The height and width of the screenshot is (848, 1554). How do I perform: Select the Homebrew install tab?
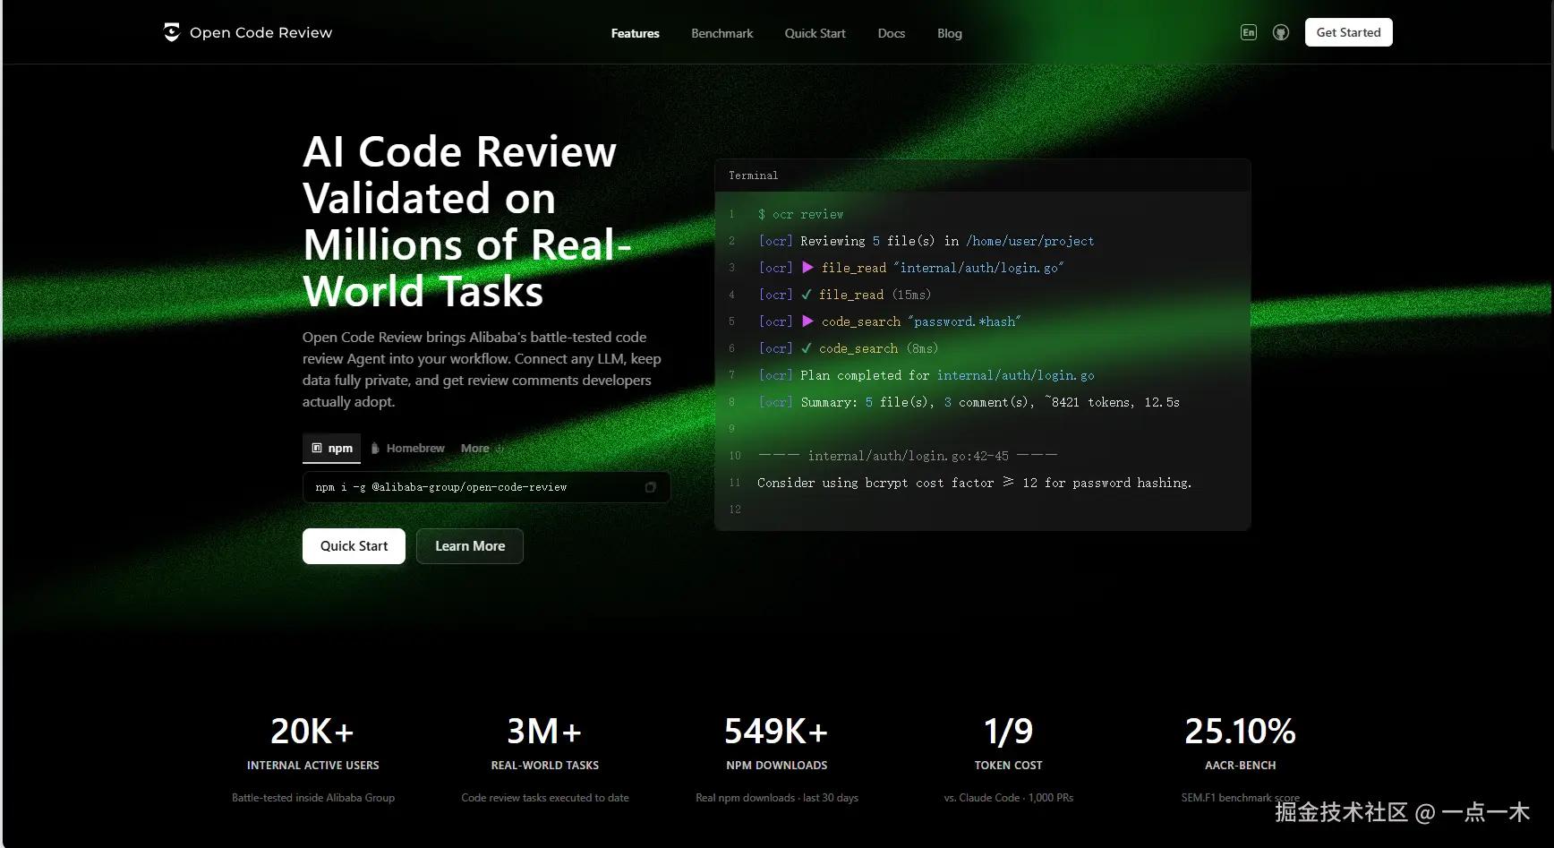[408, 448]
